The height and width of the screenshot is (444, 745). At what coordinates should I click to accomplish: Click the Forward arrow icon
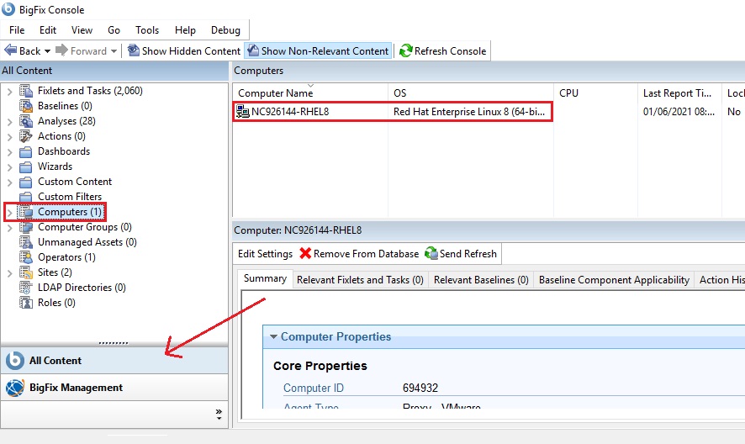[x=61, y=50]
